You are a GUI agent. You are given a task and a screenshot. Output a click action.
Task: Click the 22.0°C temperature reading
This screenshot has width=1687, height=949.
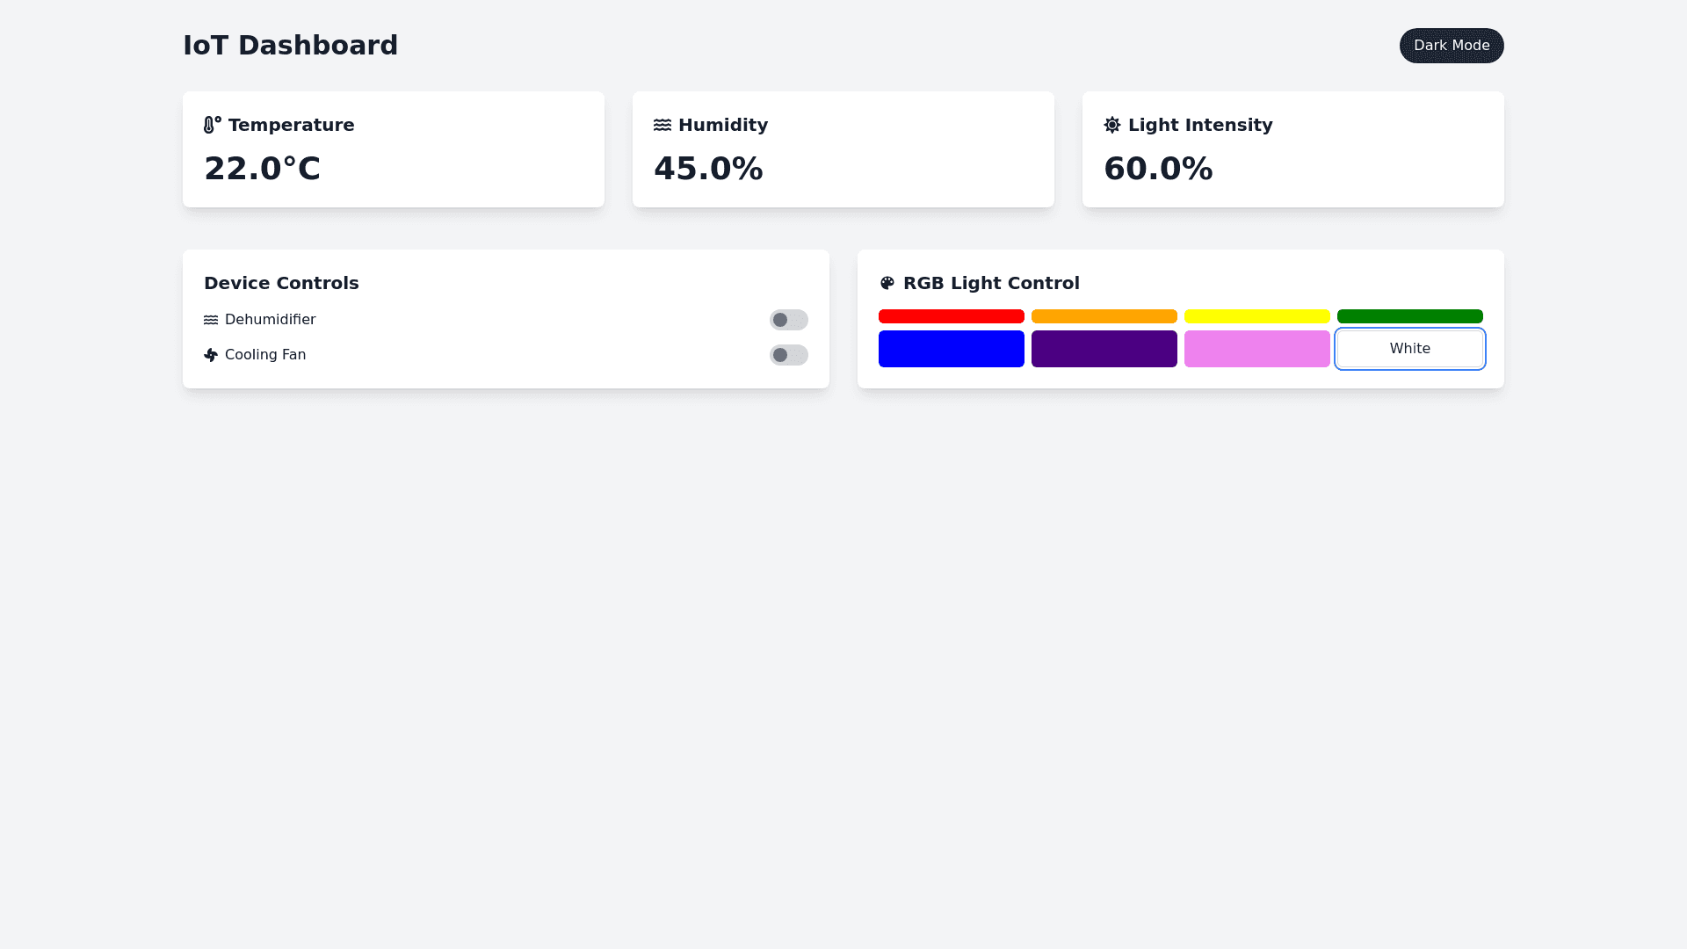[262, 169]
